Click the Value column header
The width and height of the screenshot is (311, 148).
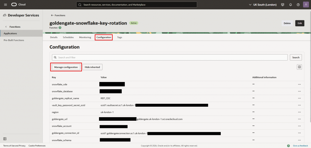click(x=104, y=77)
